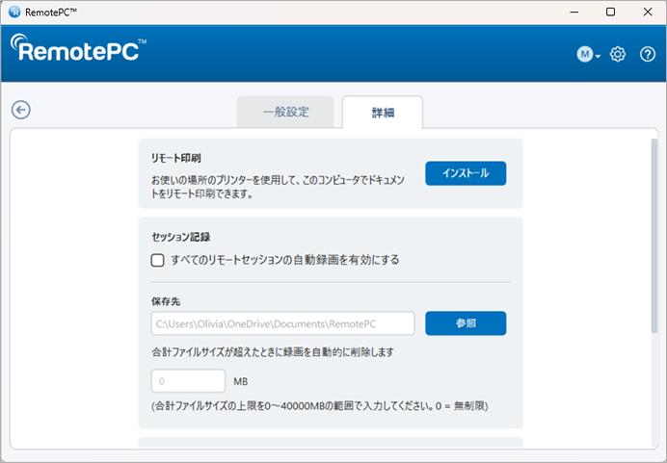Click the 0～40000MB range hint text
This screenshot has width=667, height=463.
pos(319,406)
